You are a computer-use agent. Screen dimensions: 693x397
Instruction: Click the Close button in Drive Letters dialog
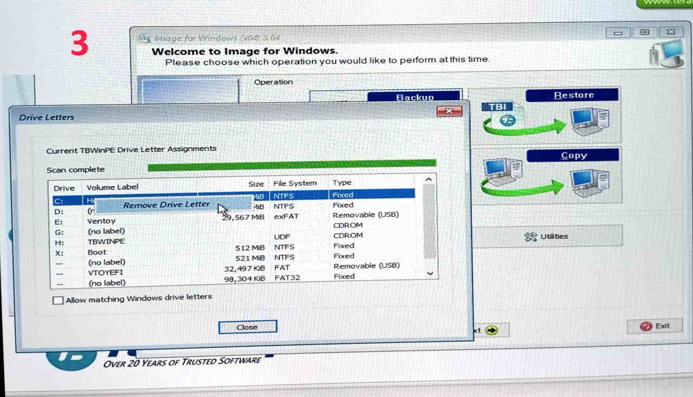(x=247, y=327)
